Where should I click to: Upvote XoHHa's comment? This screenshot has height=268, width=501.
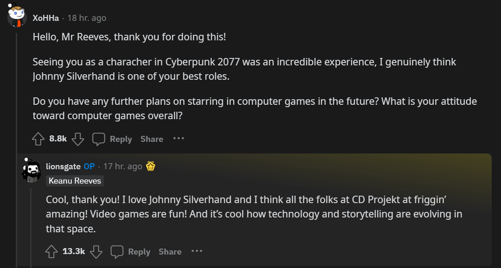pyautogui.click(x=38, y=139)
